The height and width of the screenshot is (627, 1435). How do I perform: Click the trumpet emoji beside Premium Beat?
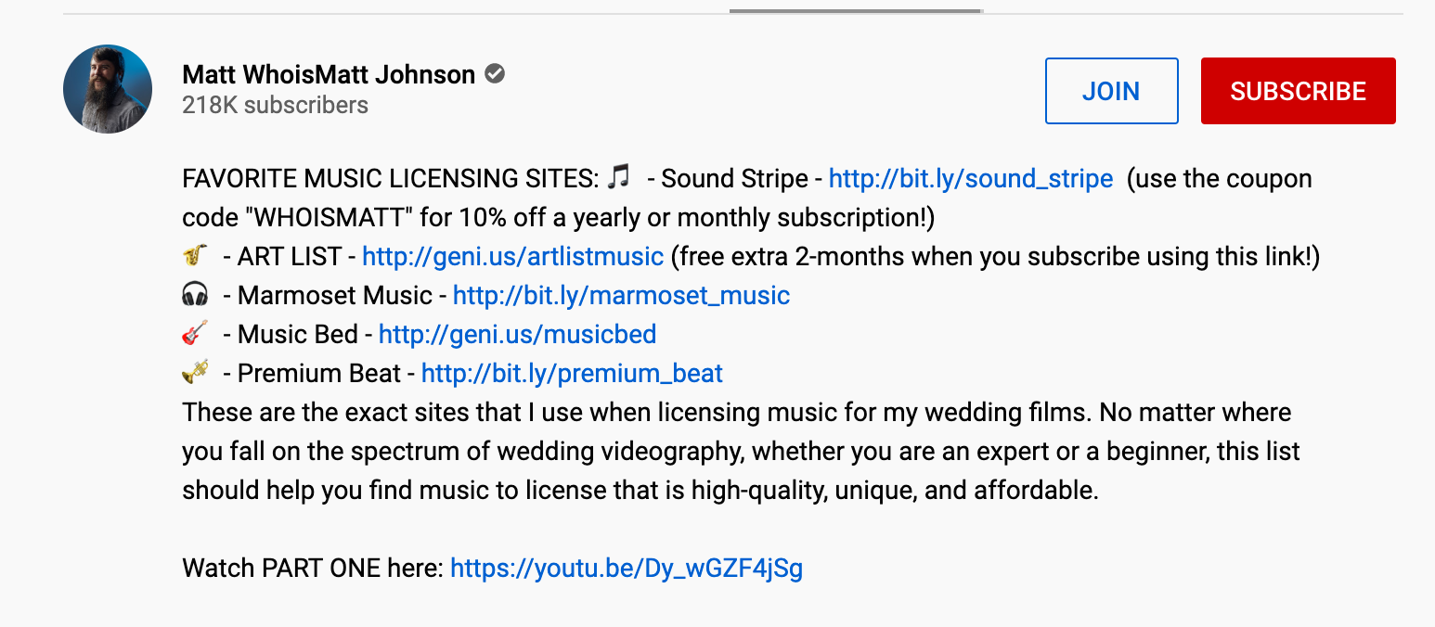pyautogui.click(x=195, y=372)
